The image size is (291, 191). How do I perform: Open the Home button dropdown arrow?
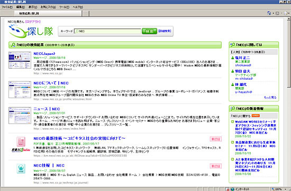(273, 13)
